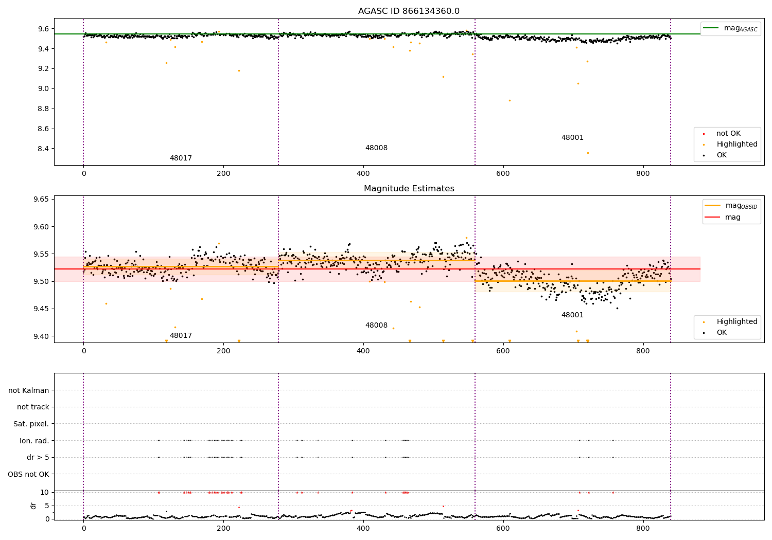Click 'OK' entry in top plot's lower legend
The image size is (772, 540).
coord(722,155)
